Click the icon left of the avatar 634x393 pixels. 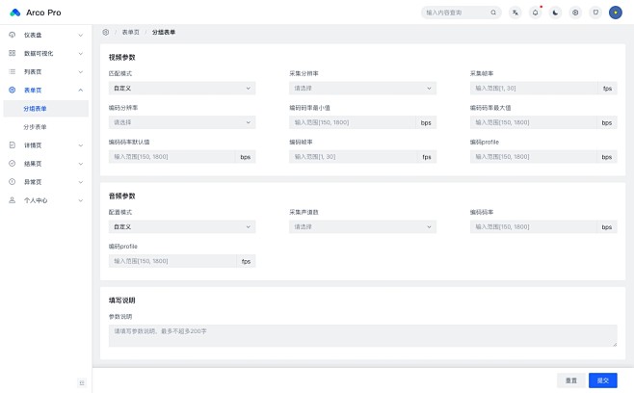pos(595,13)
